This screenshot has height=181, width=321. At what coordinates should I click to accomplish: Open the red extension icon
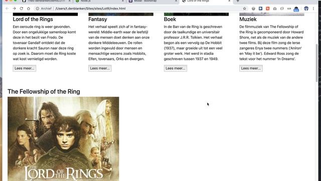267,9
